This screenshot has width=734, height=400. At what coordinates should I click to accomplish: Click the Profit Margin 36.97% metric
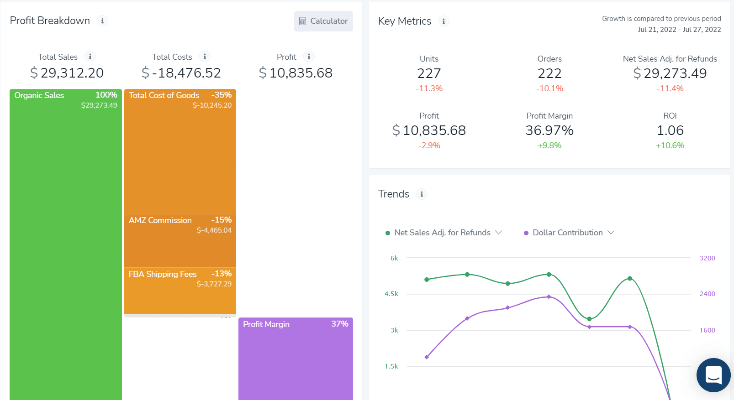coord(549,130)
